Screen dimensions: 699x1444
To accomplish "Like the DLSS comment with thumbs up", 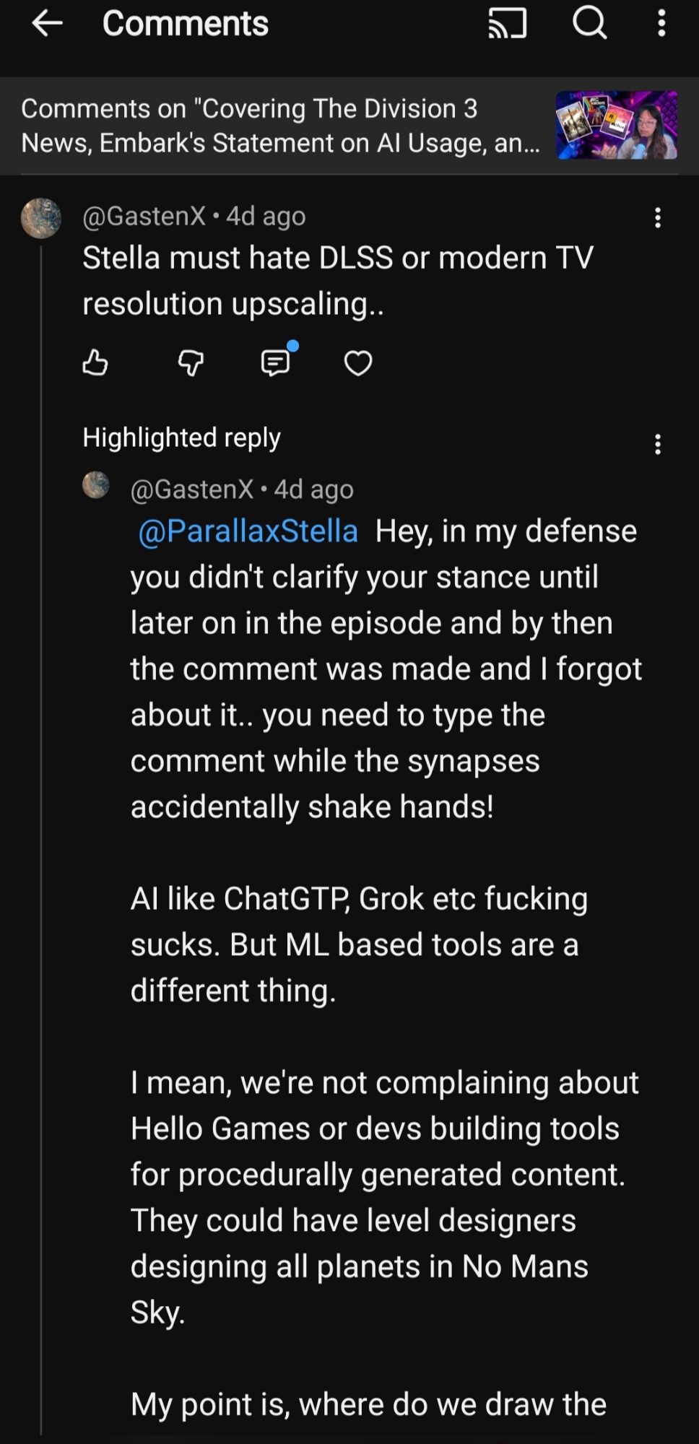I will click(95, 362).
